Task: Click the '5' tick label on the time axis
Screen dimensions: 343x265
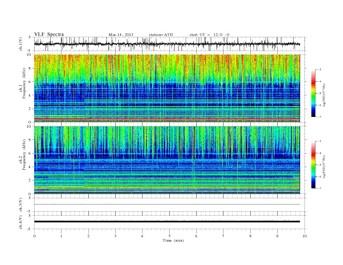Action: [x=169, y=236]
